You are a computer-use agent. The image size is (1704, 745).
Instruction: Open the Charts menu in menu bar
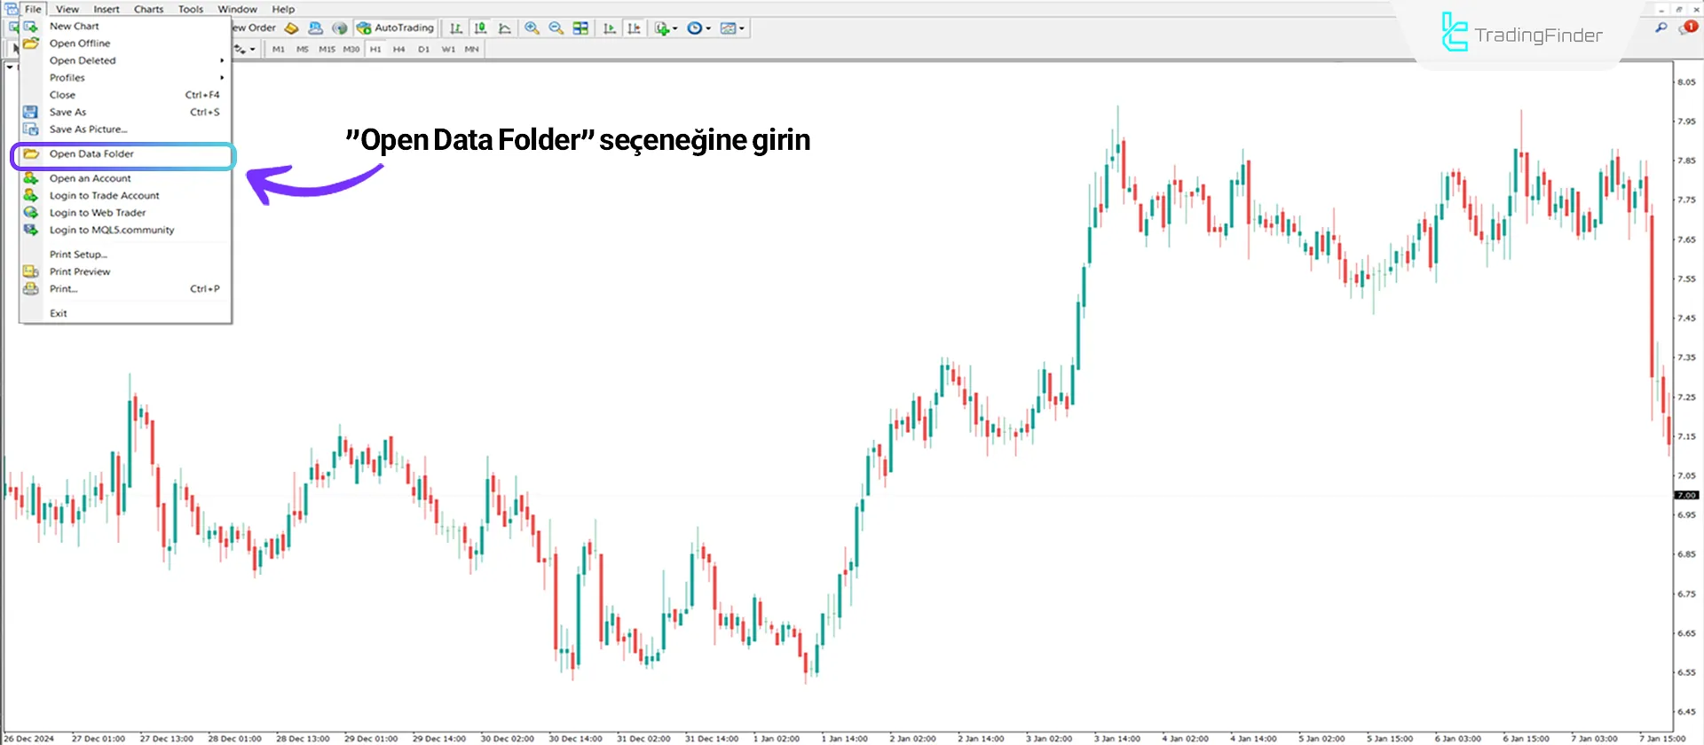pos(148,9)
